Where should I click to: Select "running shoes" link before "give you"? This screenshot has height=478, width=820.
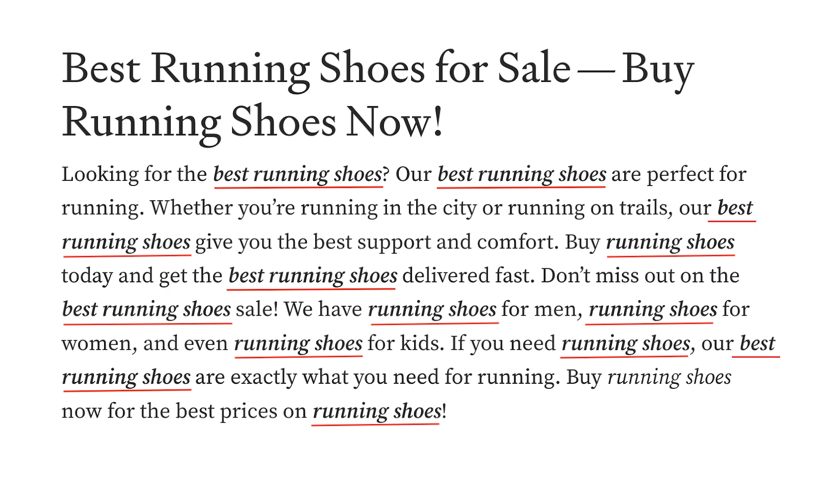point(126,242)
